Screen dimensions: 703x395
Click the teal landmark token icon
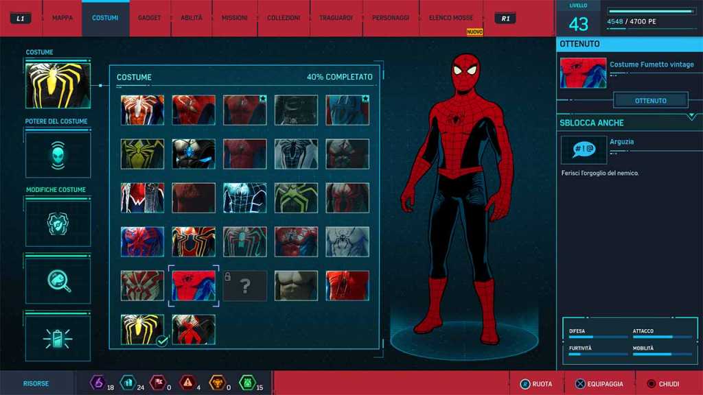[x=128, y=383]
